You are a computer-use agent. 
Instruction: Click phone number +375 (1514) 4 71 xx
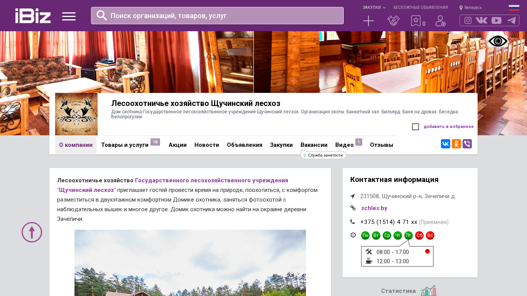click(x=389, y=222)
